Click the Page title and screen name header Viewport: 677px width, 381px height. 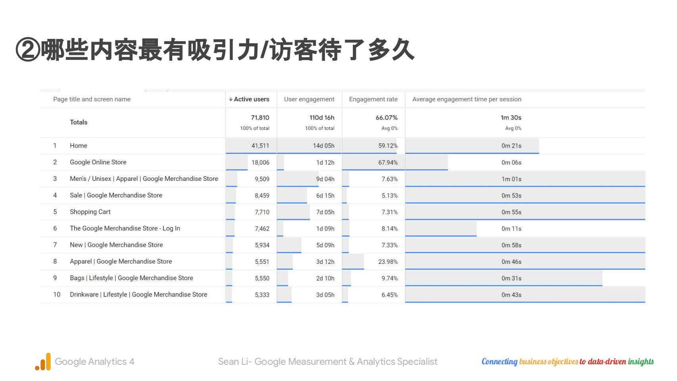point(92,99)
